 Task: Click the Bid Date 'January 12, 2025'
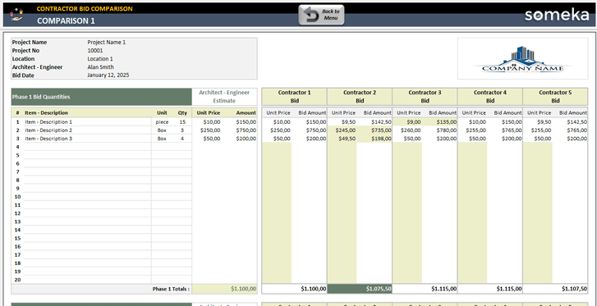coord(108,75)
